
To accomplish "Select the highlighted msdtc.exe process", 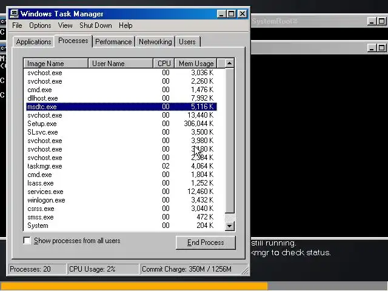I will tap(121, 107).
